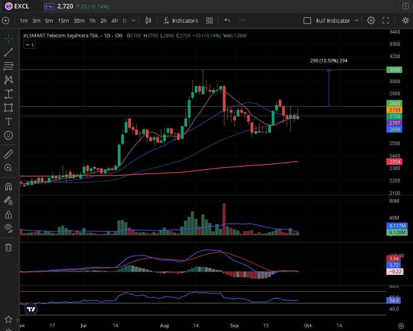Open the Fibonacci retracement tool
This screenshot has width=413, height=331.
coord(8,66)
